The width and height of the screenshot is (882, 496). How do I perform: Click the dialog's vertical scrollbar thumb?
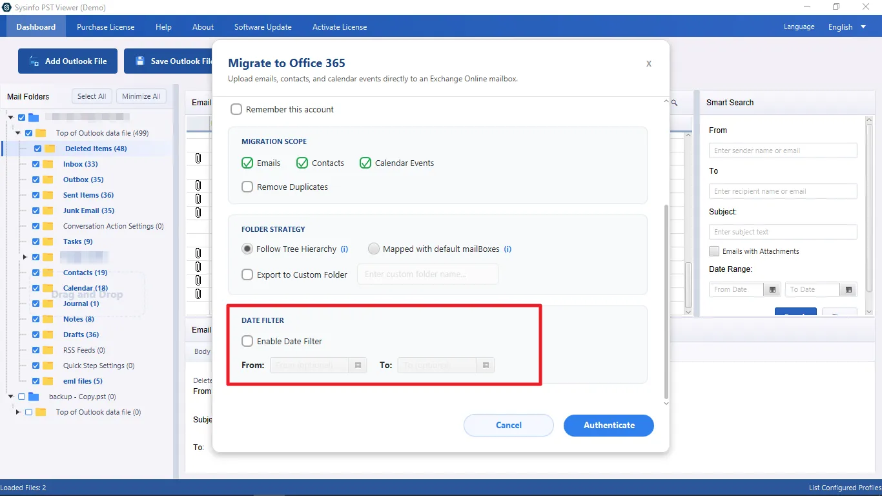click(666, 302)
